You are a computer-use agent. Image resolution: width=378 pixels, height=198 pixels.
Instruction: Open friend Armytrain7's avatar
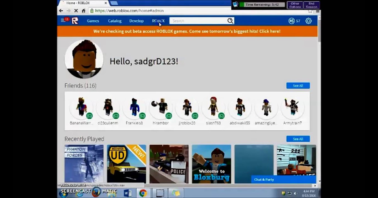pyautogui.click(x=293, y=107)
